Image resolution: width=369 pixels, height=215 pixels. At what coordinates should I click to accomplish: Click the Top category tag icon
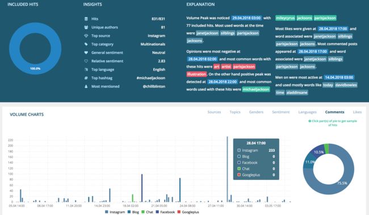tap(86, 44)
